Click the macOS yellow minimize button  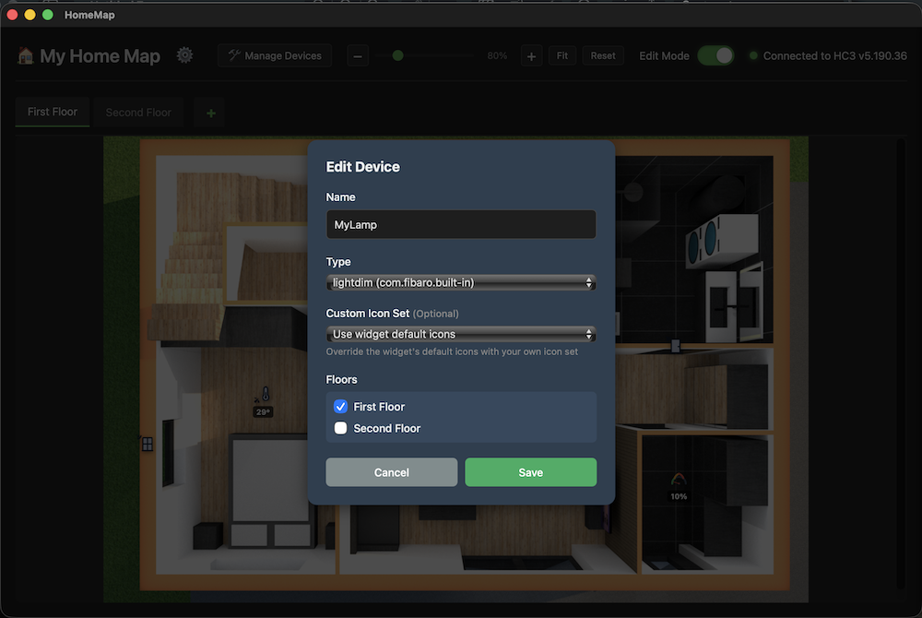pyautogui.click(x=30, y=15)
